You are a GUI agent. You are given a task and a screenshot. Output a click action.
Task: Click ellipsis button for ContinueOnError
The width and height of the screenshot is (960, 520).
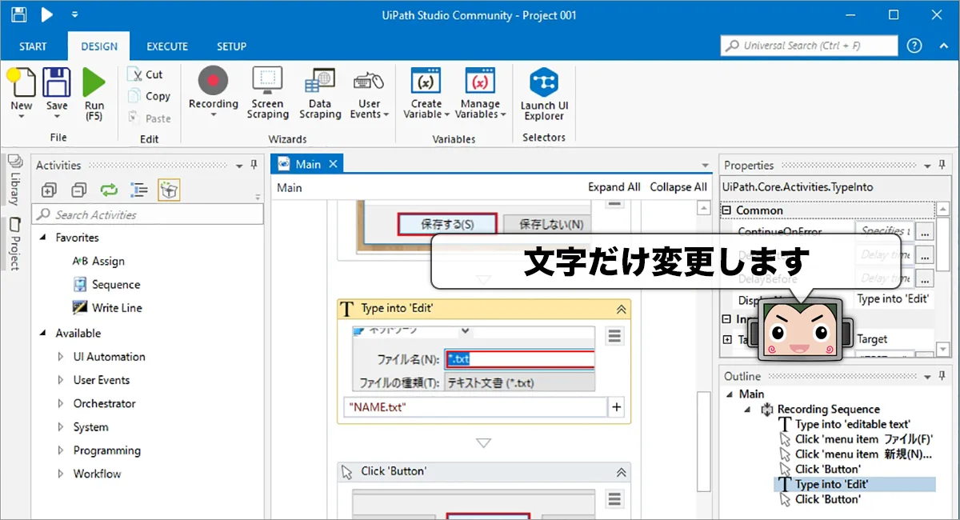click(x=924, y=232)
